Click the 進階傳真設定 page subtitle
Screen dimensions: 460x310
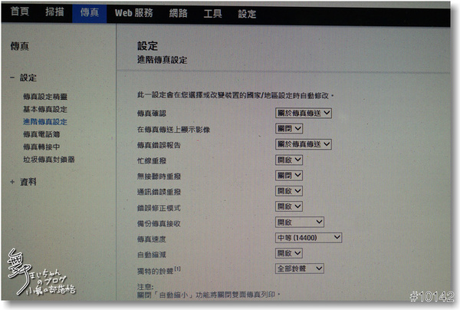(x=163, y=60)
